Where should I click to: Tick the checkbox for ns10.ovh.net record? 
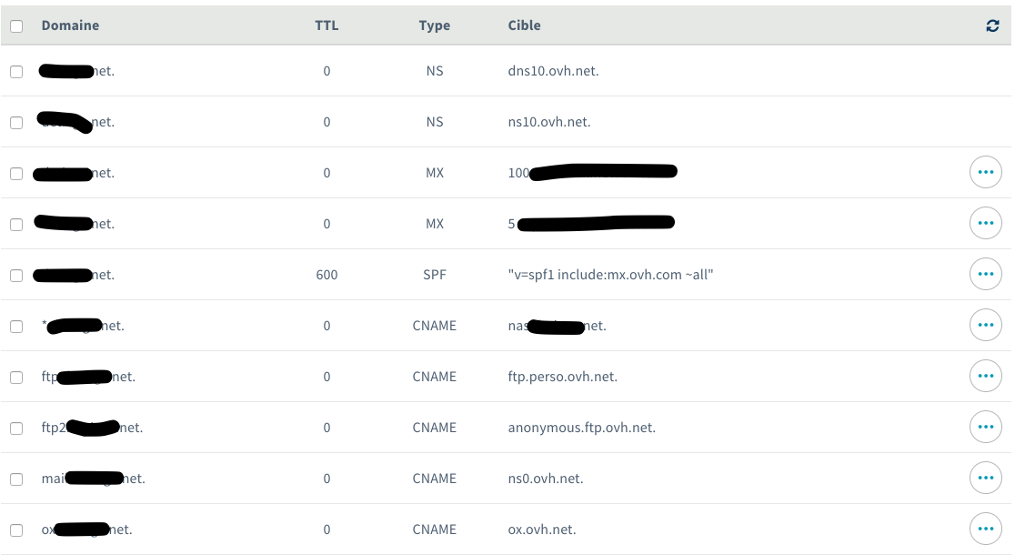pos(16,122)
